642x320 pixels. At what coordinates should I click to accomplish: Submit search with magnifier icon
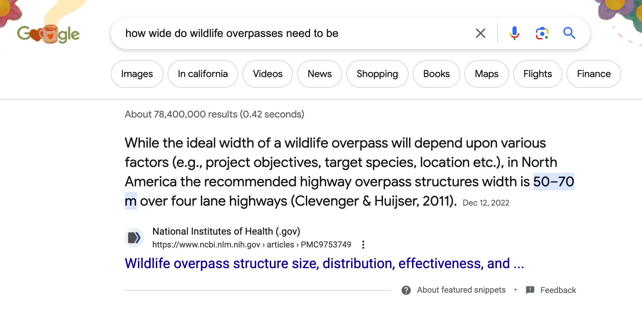click(569, 33)
